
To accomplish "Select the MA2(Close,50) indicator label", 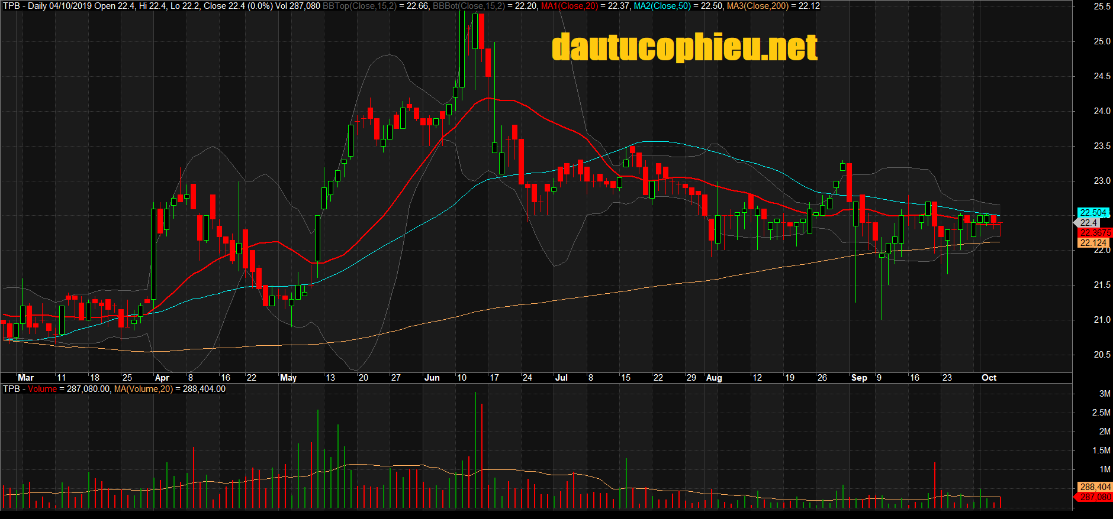I will pyautogui.click(x=662, y=6).
